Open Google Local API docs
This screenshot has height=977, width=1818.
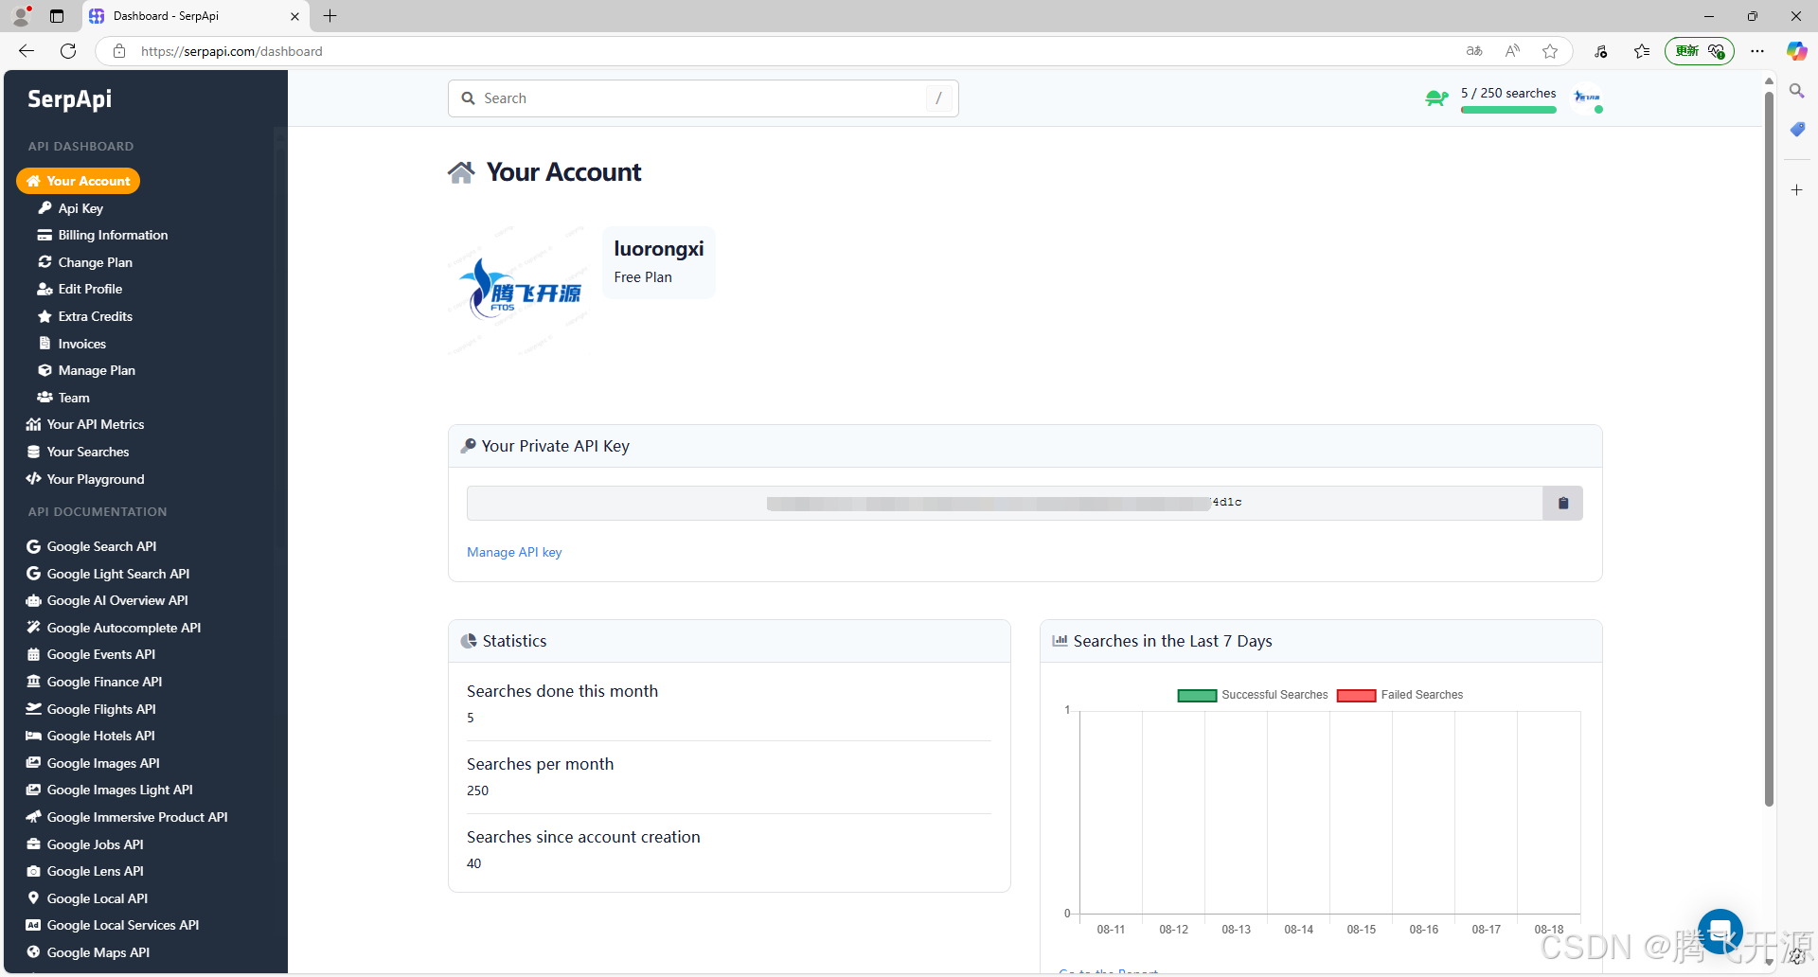point(87,898)
